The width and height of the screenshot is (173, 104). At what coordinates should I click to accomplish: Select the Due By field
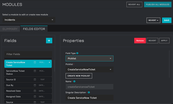tap(28, 85)
